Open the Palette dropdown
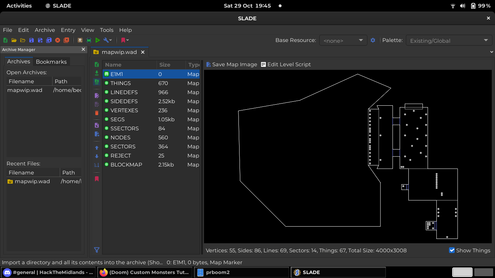495x278 pixels. [449, 41]
